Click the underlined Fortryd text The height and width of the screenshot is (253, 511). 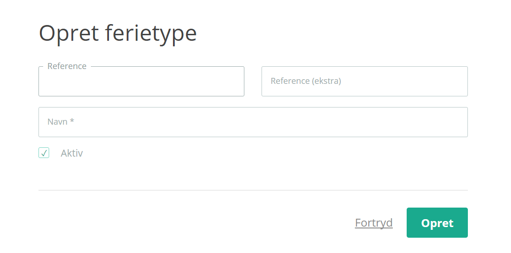click(x=374, y=223)
